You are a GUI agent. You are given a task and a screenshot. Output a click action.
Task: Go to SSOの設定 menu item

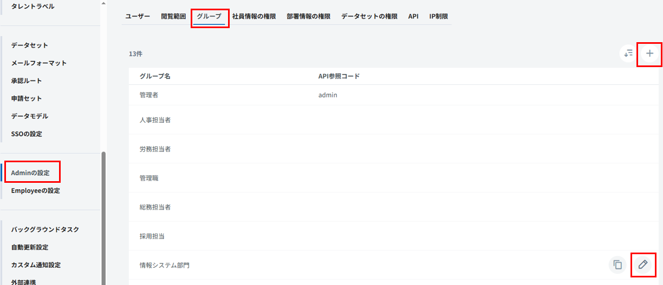(27, 134)
